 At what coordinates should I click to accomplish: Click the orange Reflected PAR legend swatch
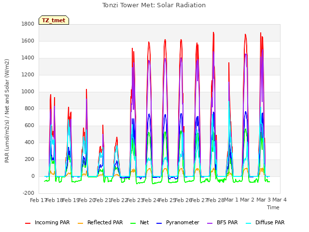81,223
